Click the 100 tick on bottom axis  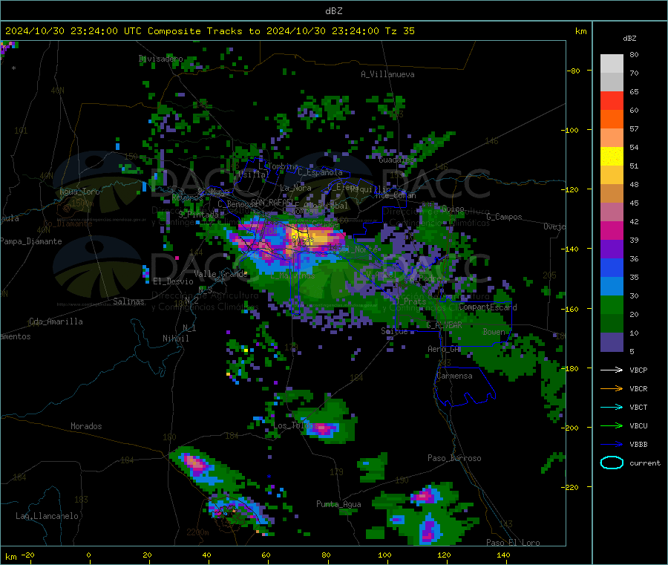point(384,555)
